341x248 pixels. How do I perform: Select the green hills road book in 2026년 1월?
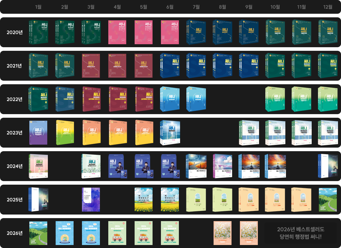pyautogui.click(x=38, y=233)
